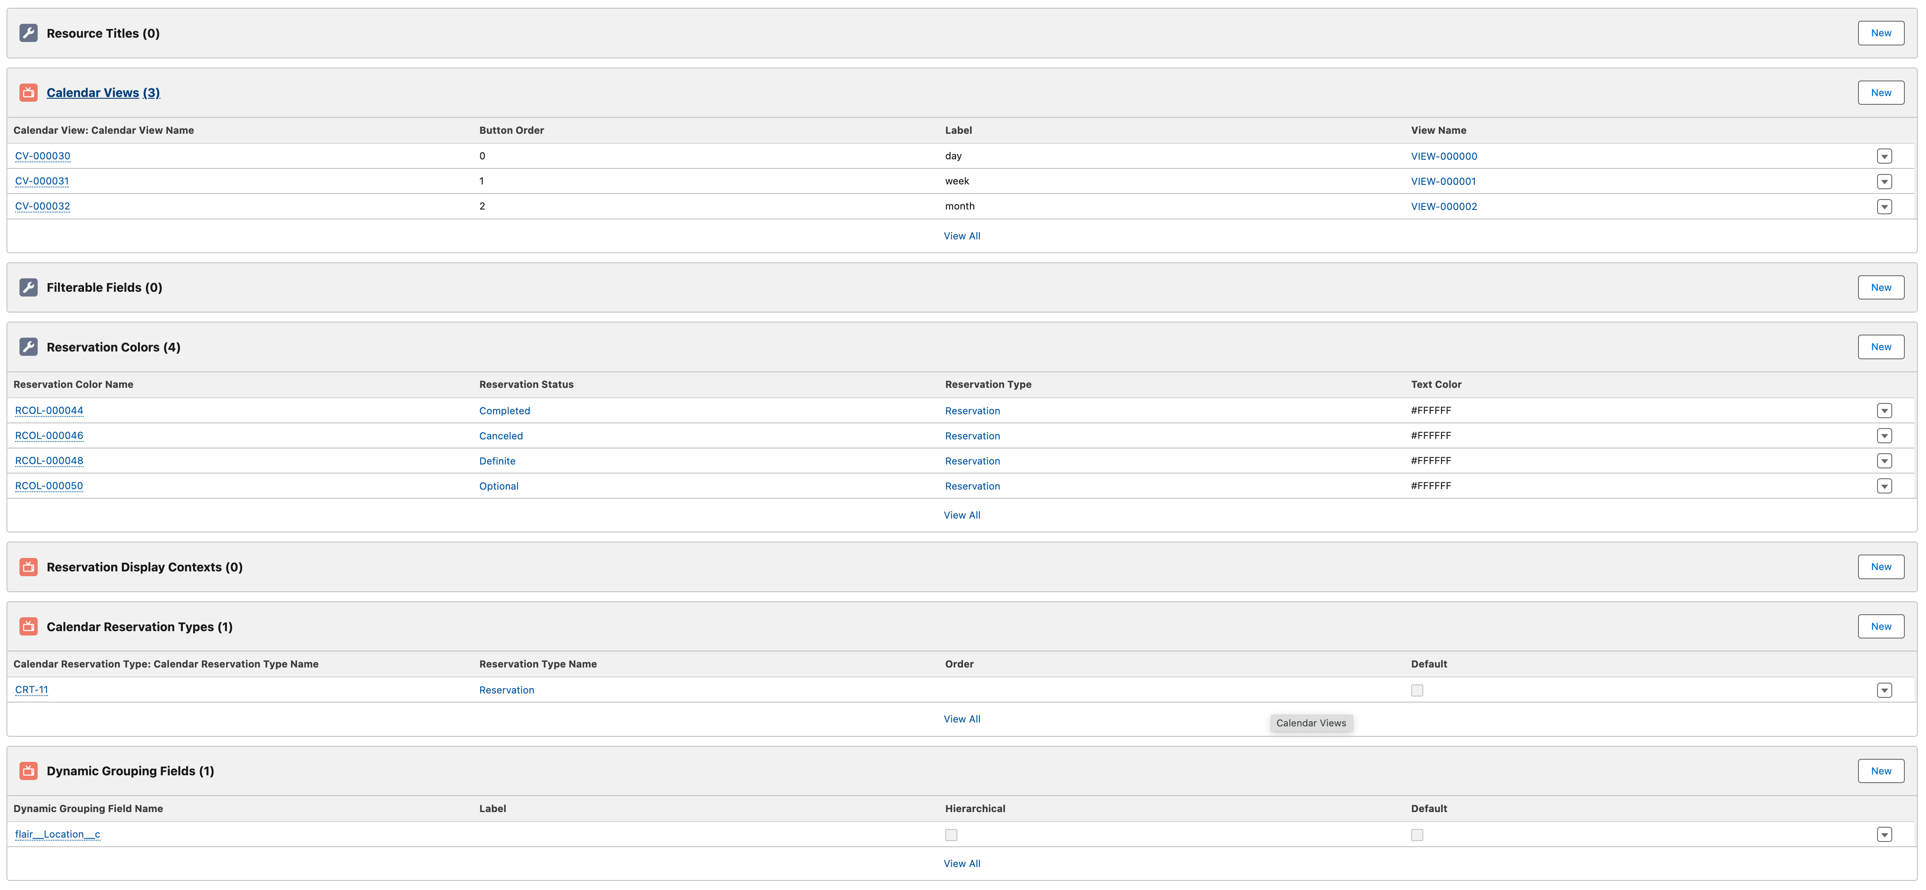Open the Completed reservation status link
The image size is (1926, 890).
pos(504,410)
